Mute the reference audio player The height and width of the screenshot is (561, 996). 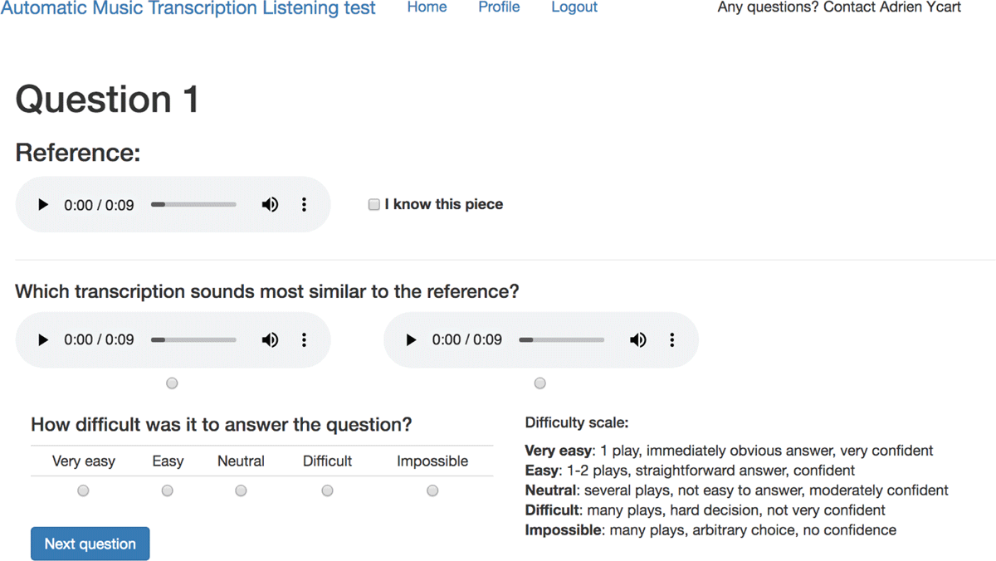[x=270, y=205]
